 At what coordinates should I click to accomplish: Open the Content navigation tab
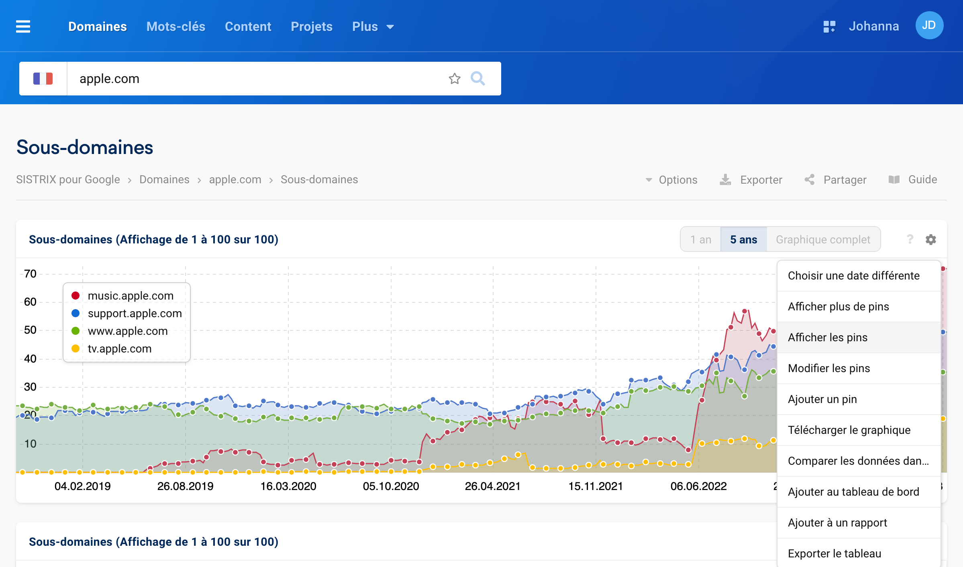pos(248,26)
